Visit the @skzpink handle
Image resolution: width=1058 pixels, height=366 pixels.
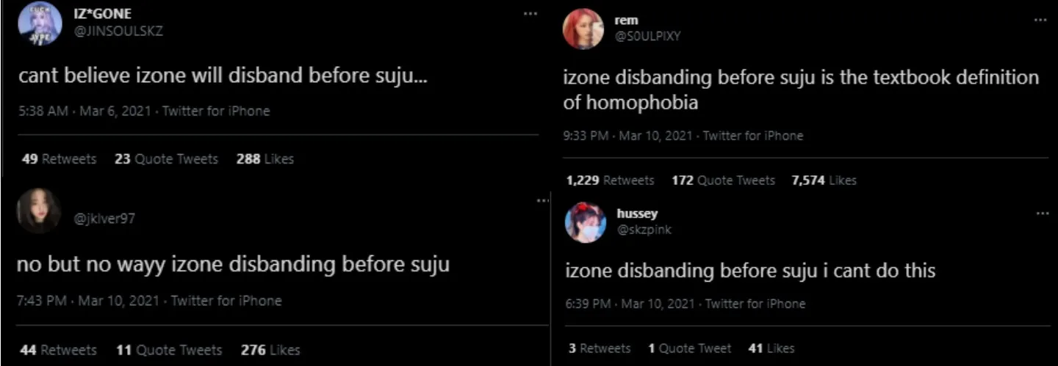[x=644, y=230]
